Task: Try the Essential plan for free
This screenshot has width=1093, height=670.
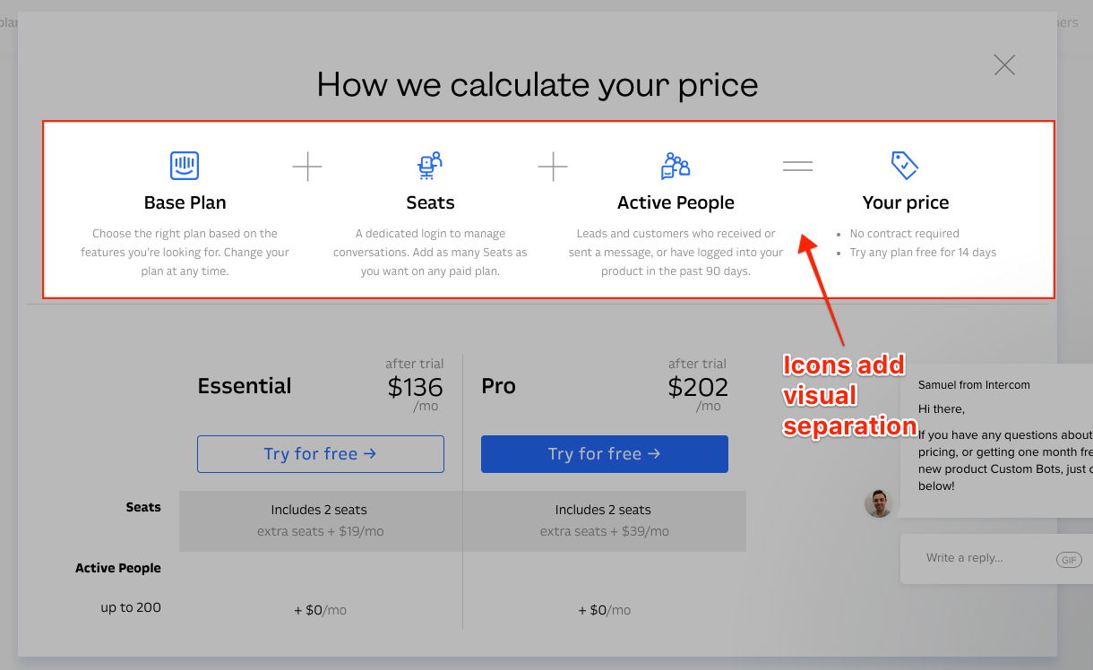Action: 321,454
